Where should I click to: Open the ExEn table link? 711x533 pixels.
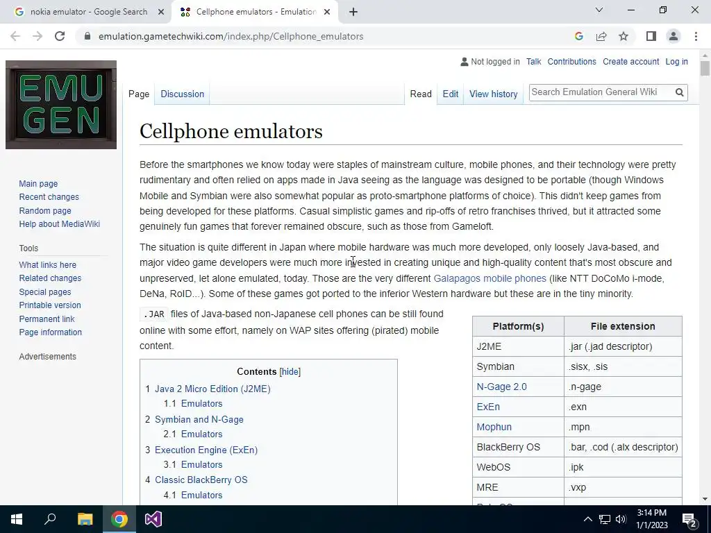488,407
